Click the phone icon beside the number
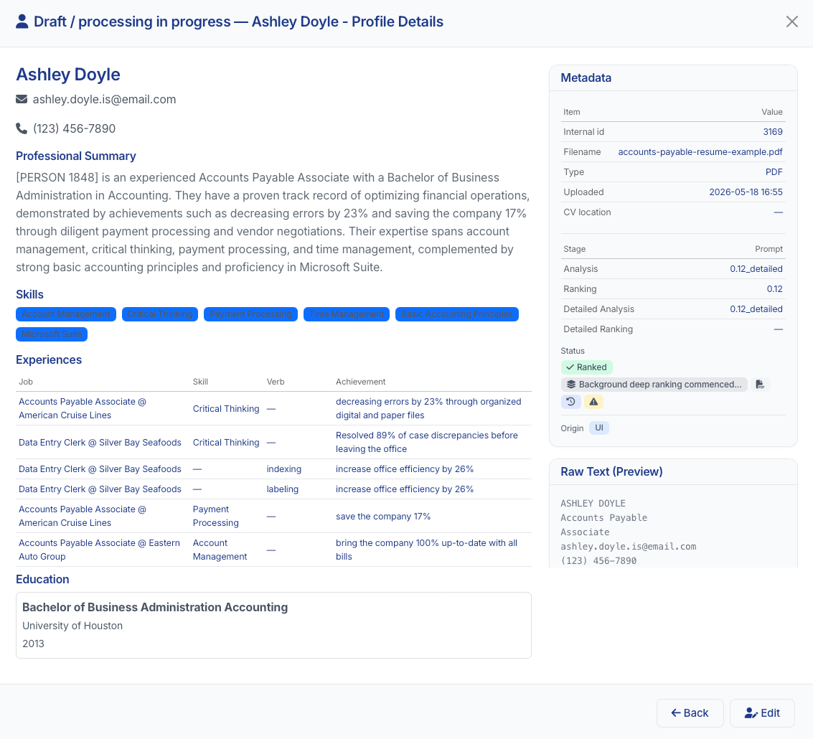 coord(22,128)
